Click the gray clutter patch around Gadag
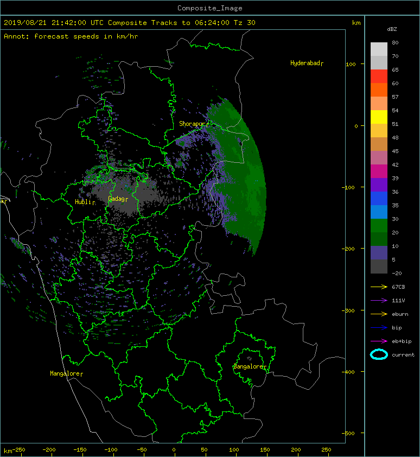The height and width of the screenshot is (457, 420). [125, 194]
